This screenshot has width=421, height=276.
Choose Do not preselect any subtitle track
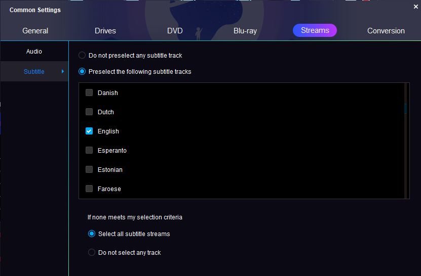(x=82, y=55)
